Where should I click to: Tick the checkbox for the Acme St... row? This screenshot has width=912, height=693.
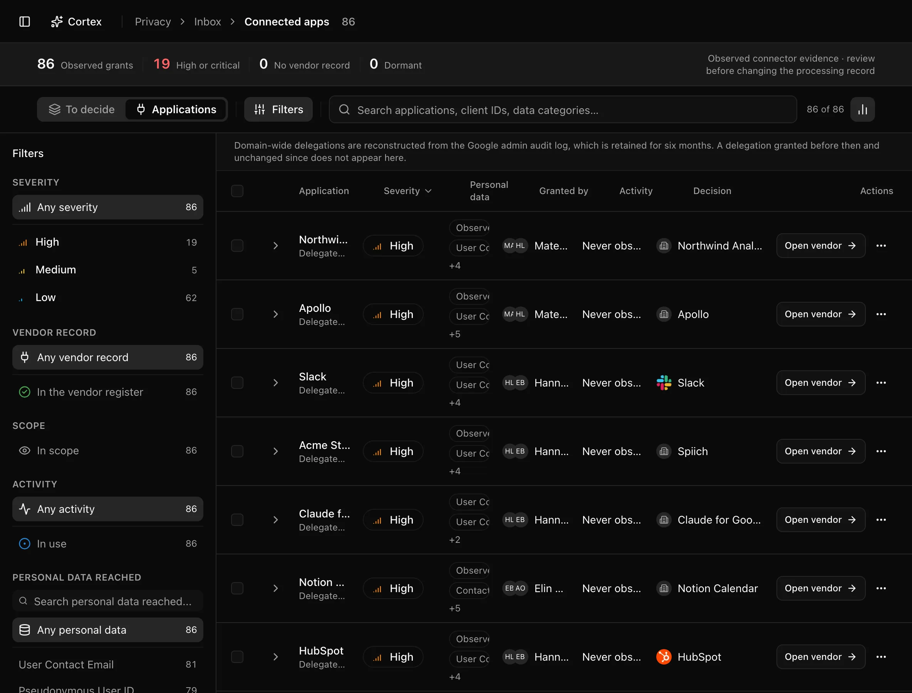[237, 451]
